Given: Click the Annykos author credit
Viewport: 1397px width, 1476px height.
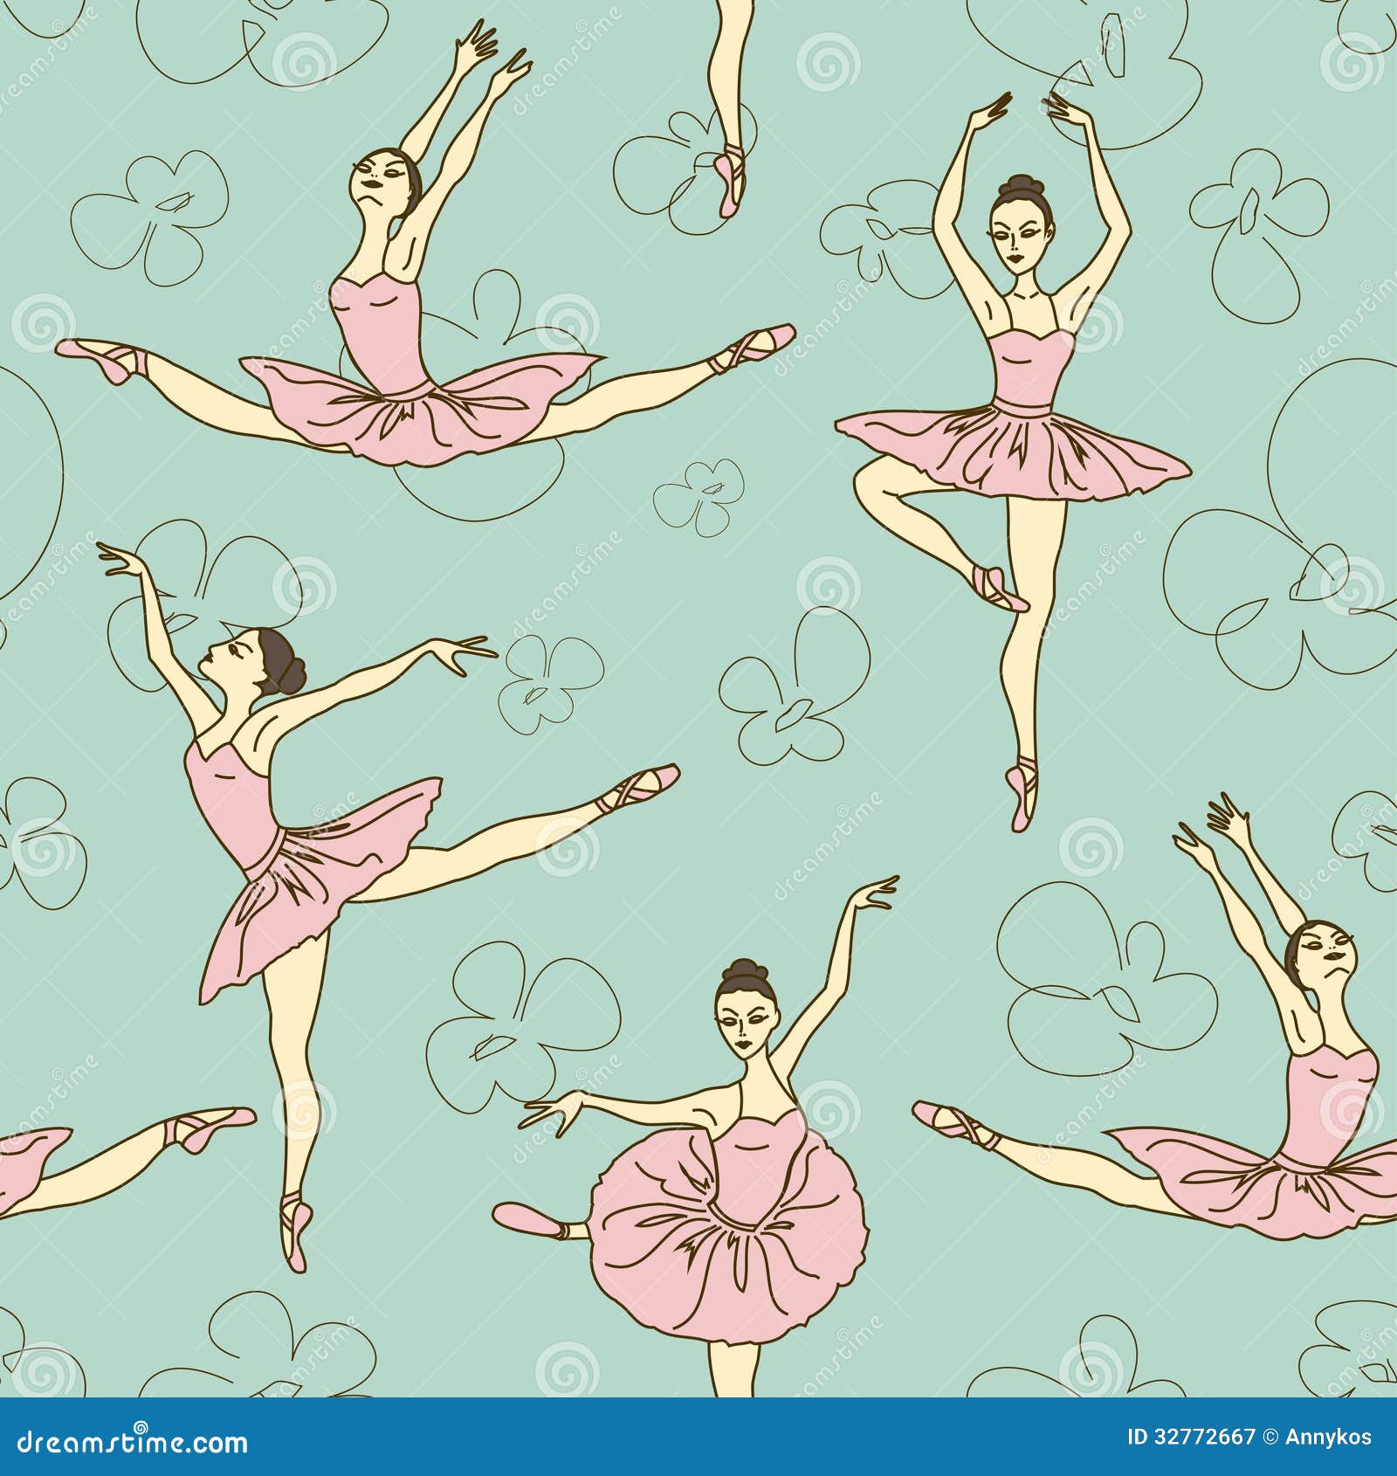Looking at the screenshot, I should click(1327, 1436).
